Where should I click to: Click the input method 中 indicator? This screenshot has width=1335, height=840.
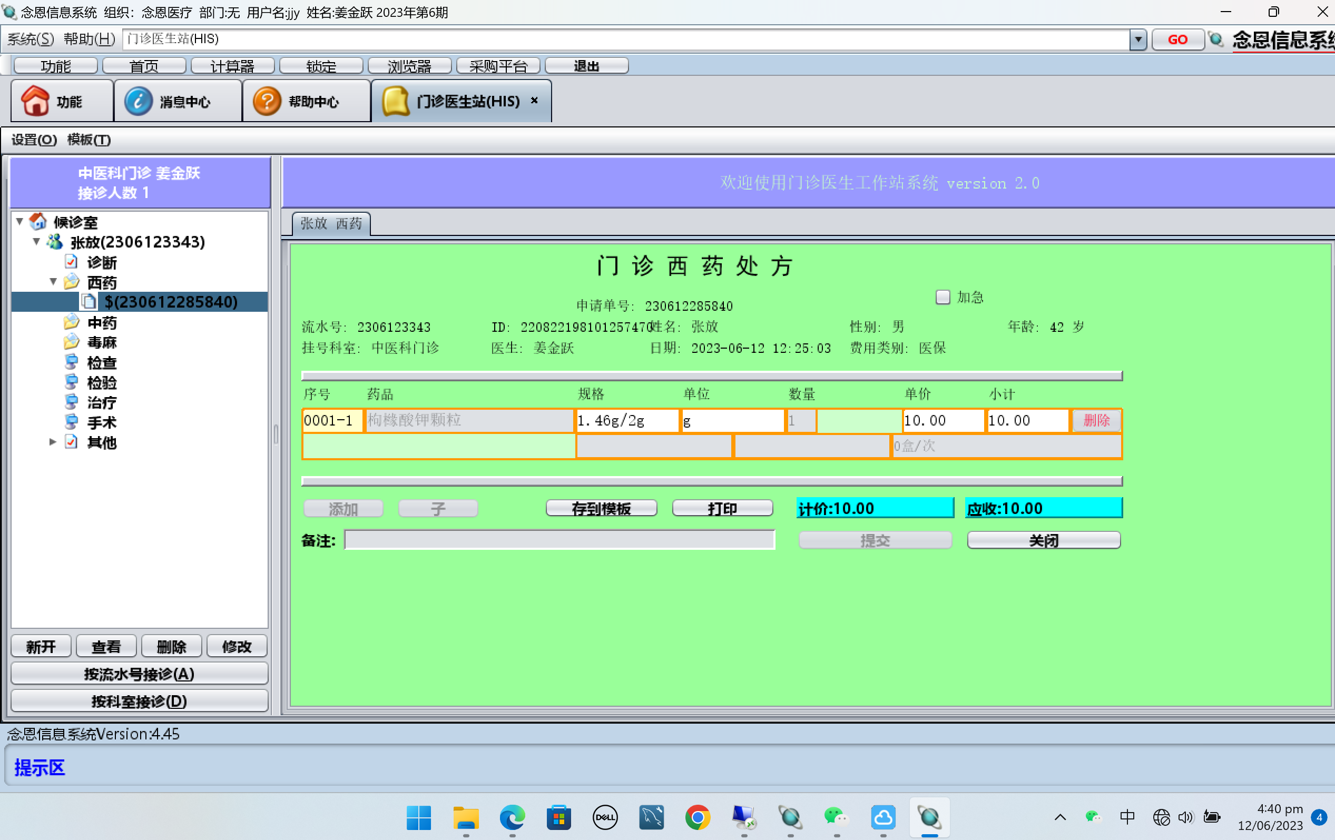tap(1126, 817)
